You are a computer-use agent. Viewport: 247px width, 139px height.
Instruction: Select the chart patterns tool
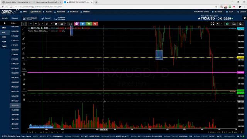24,48
